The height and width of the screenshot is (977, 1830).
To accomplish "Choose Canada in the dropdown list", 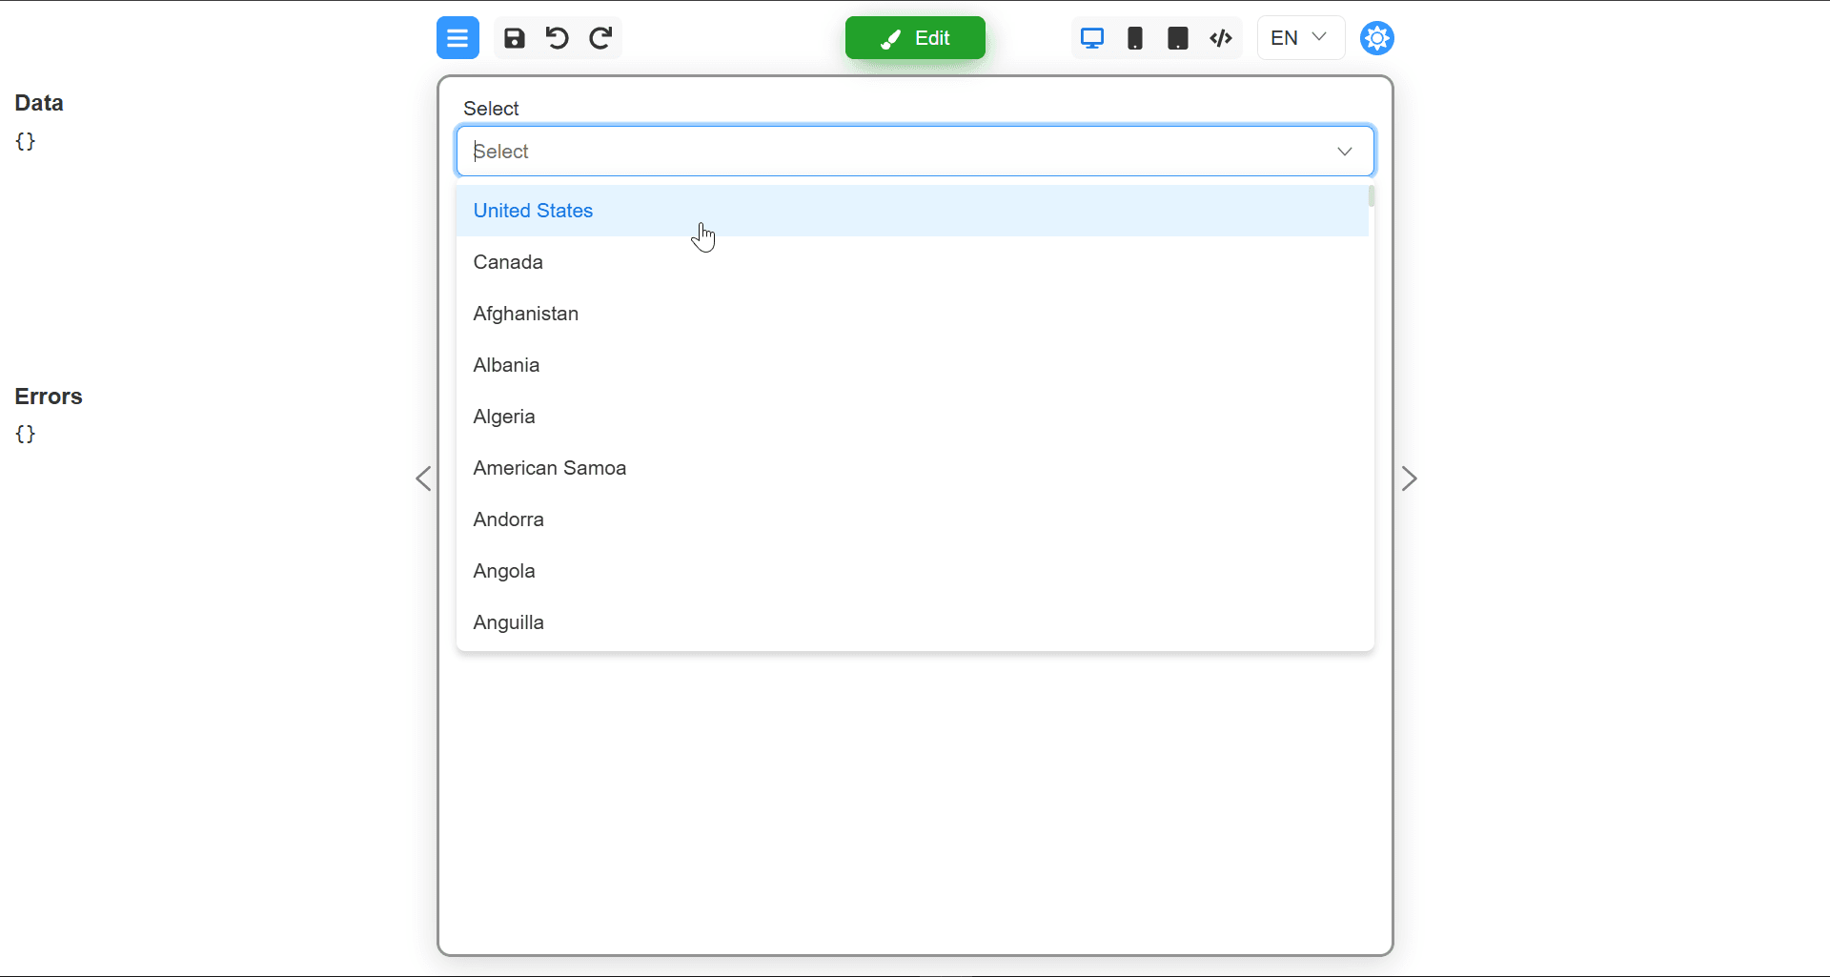I will tap(508, 262).
